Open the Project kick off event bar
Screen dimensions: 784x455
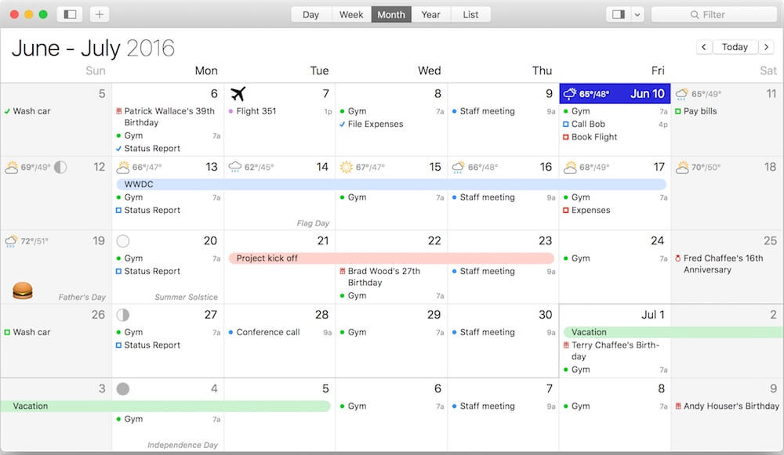pyautogui.click(x=391, y=258)
